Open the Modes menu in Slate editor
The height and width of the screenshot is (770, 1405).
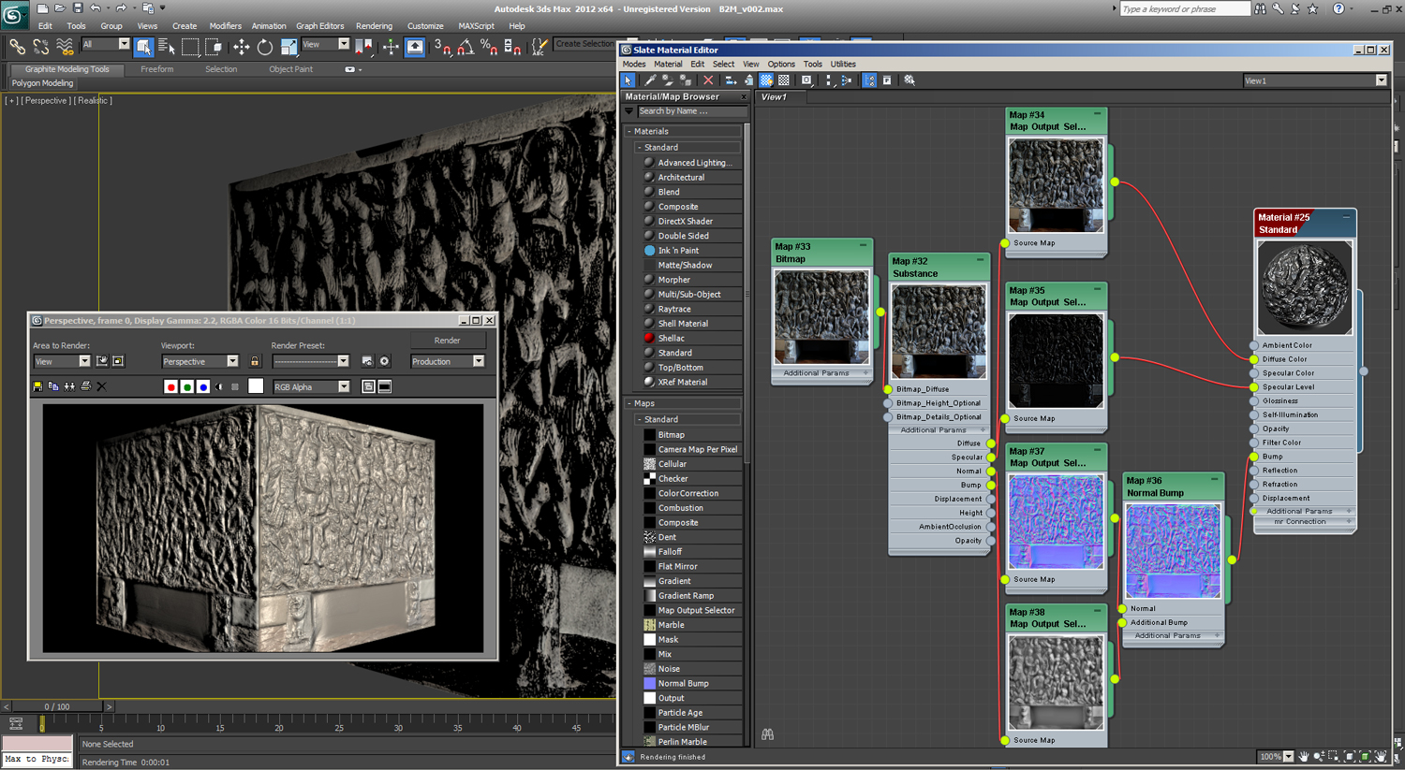point(634,65)
